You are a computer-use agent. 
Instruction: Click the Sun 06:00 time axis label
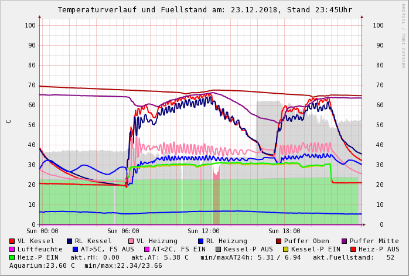123,231
